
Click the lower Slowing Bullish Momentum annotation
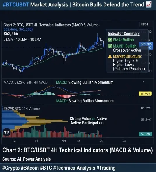(x=91, y=101)
